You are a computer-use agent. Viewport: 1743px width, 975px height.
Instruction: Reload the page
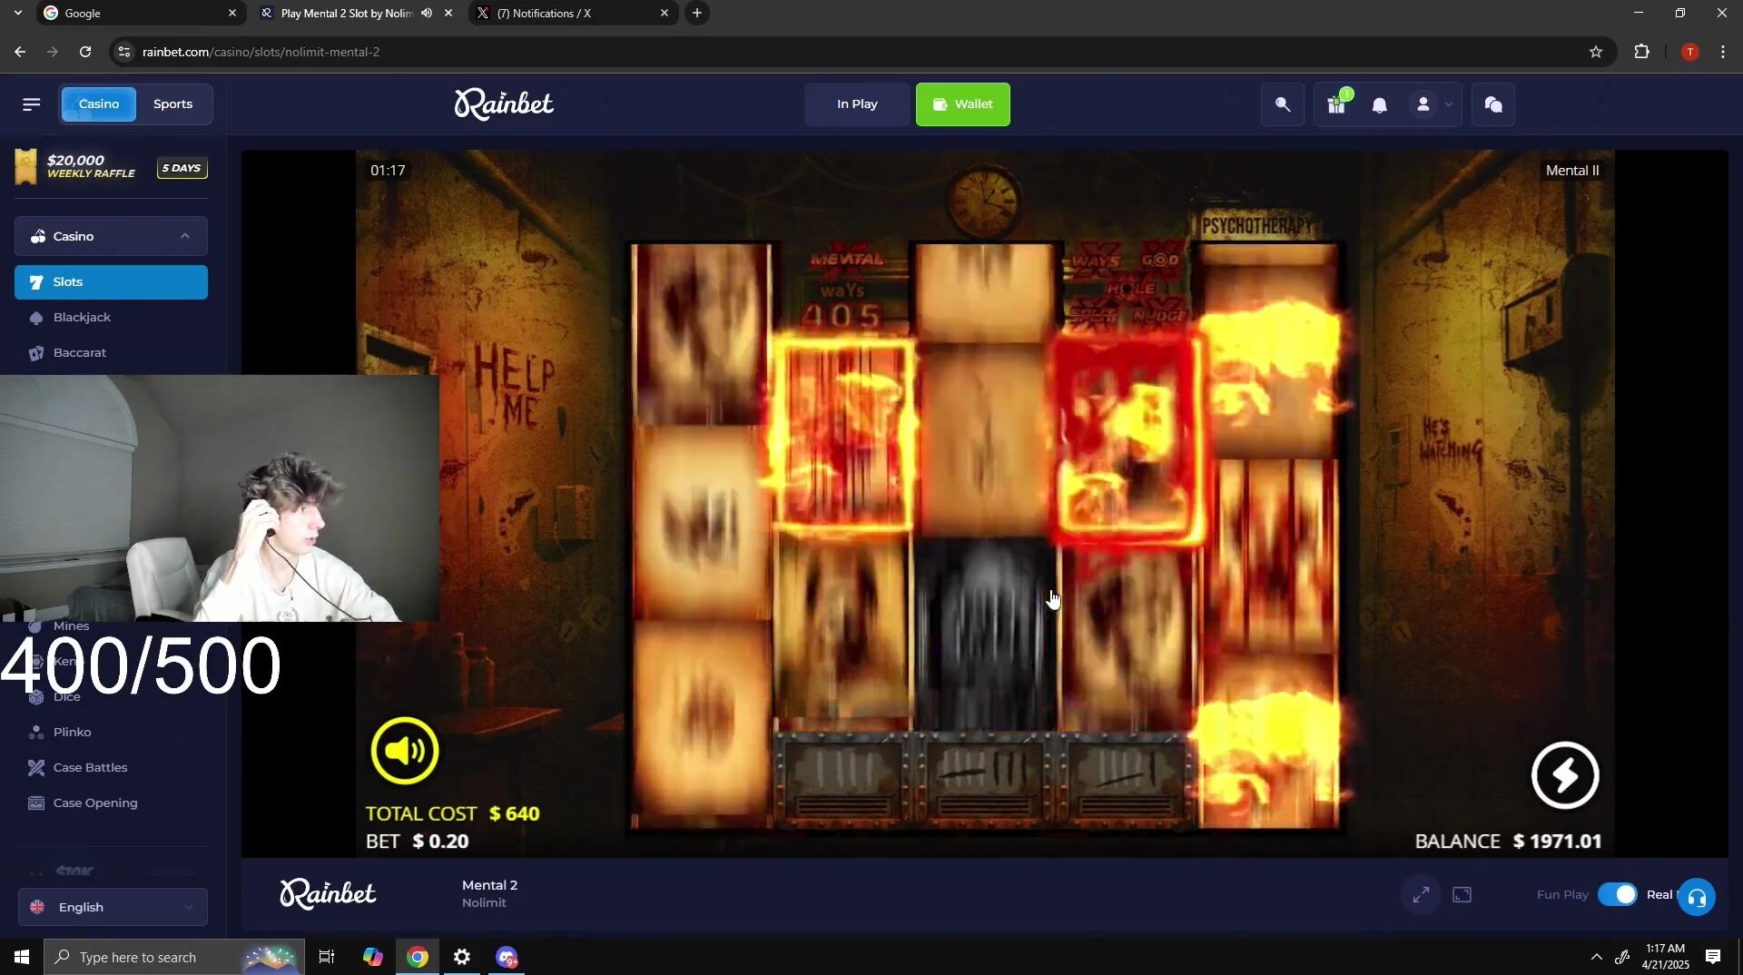point(85,52)
